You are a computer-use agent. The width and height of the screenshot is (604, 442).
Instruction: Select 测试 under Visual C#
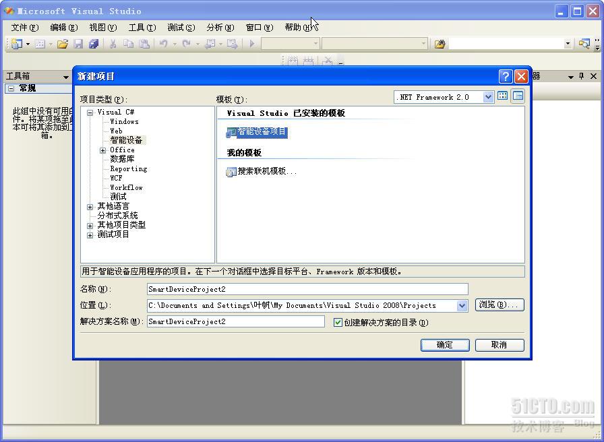(118, 197)
